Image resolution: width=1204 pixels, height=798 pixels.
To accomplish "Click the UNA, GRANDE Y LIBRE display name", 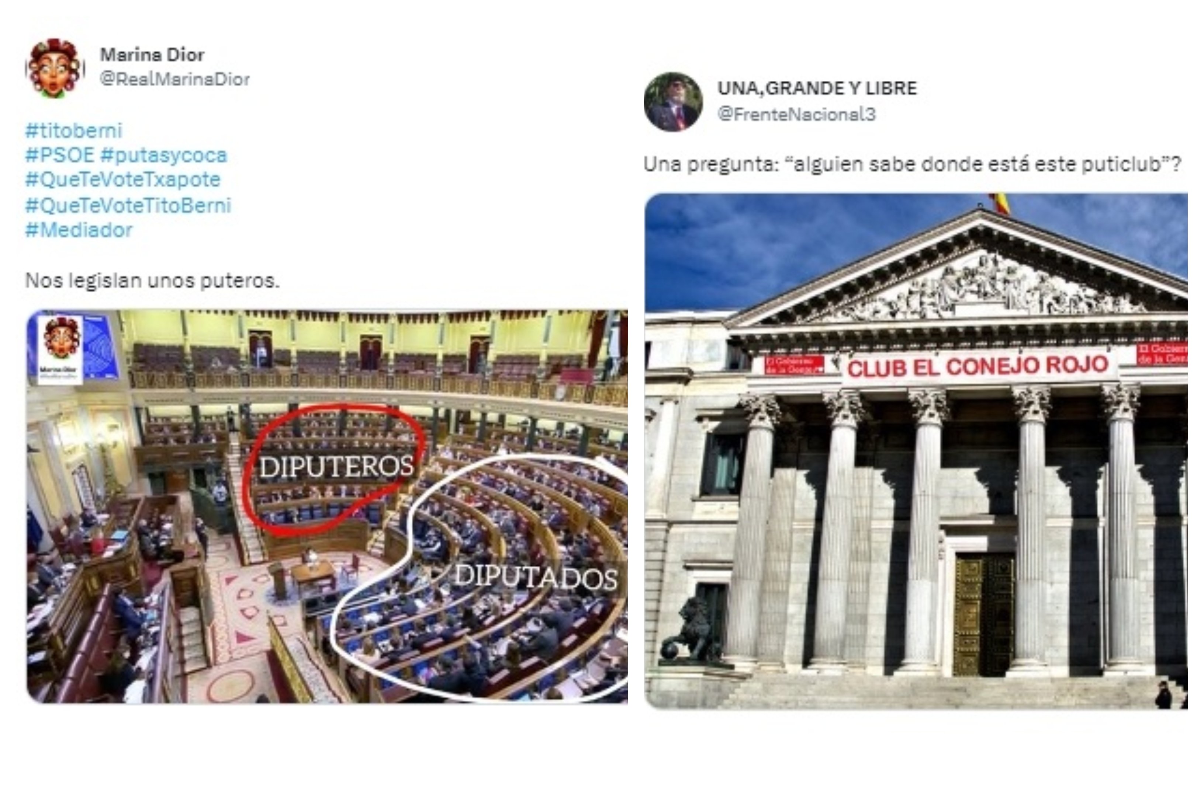I will (817, 88).
